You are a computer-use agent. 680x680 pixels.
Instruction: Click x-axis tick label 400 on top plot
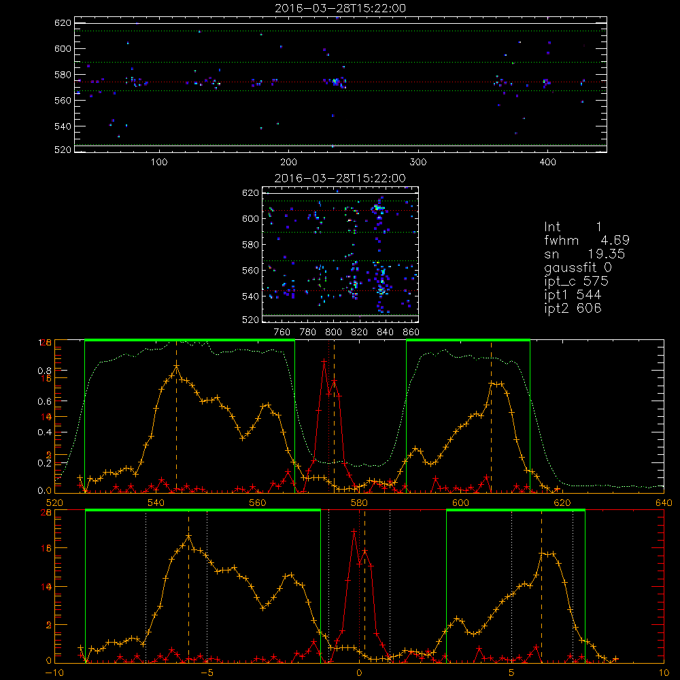(x=547, y=163)
